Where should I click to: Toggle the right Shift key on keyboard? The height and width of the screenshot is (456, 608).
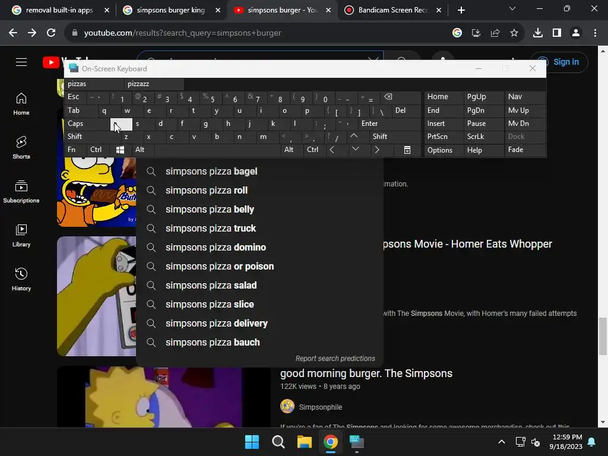(x=395, y=137)
